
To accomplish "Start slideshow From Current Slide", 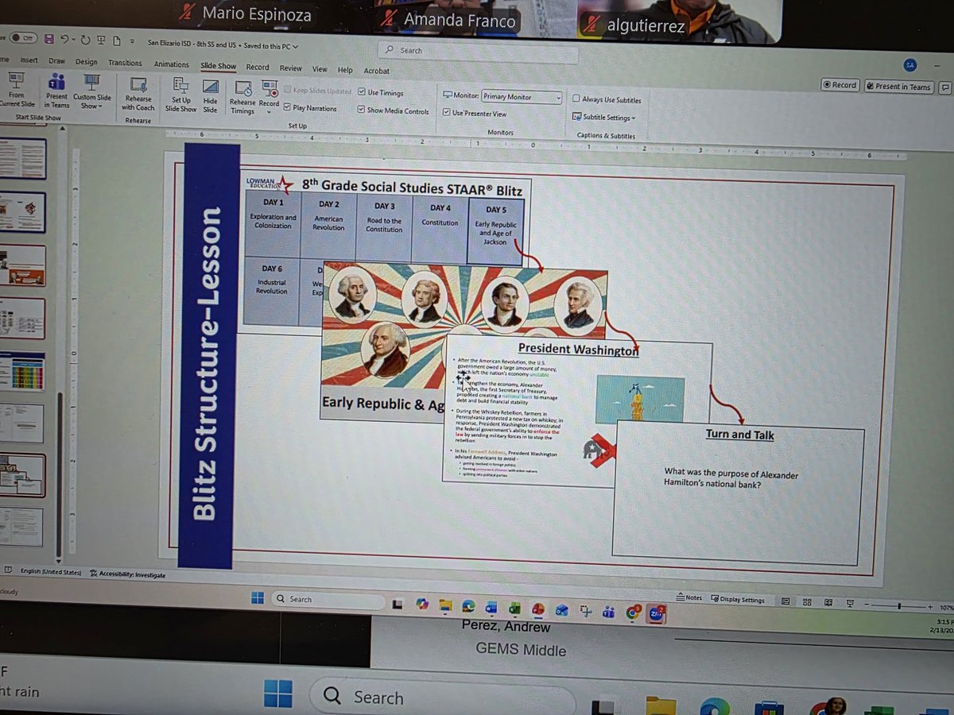I will point(17,89).
